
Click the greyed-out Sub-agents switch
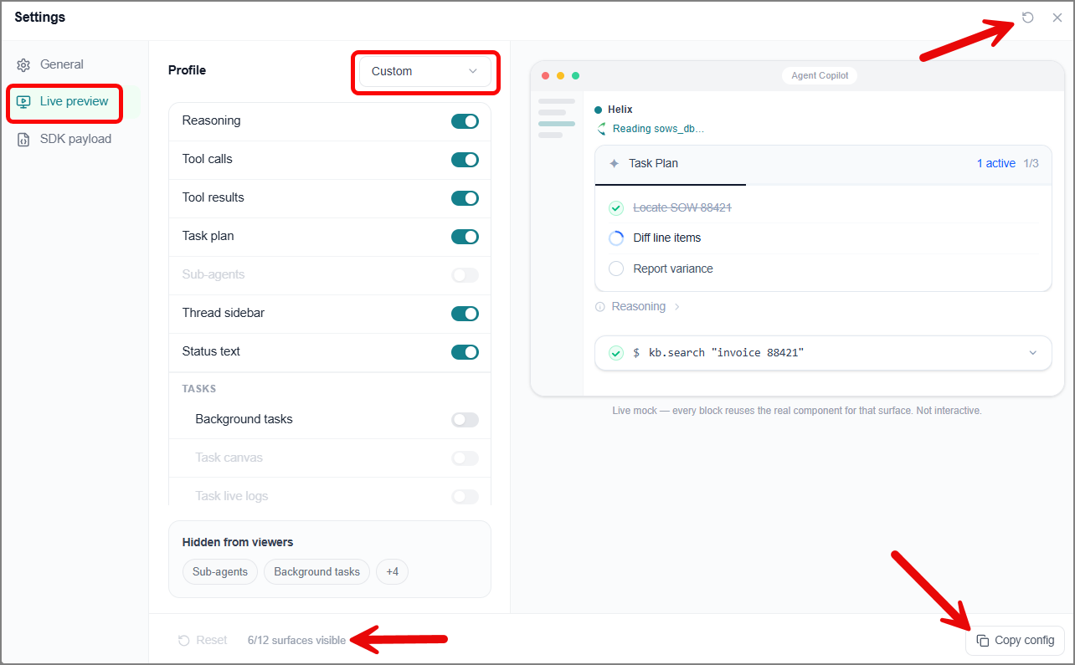tap(465, 275)
